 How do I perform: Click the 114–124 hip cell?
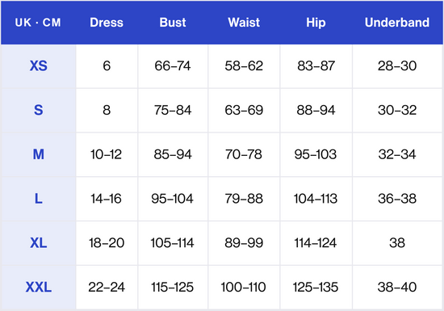point(316,242)
